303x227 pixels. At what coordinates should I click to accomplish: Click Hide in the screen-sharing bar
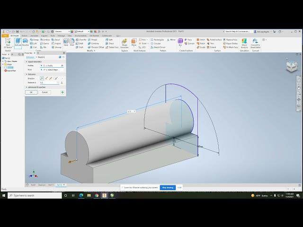[179, 187]
